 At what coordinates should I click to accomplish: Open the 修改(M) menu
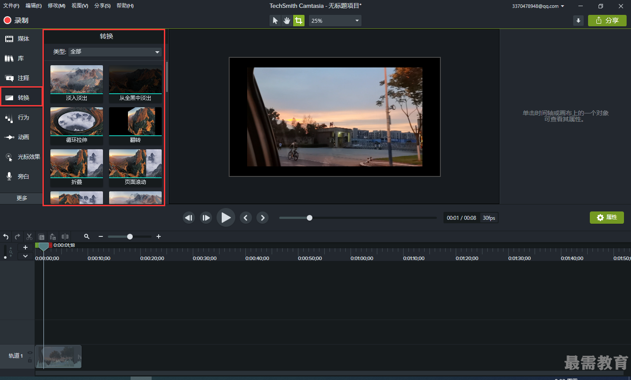point(57,6)
